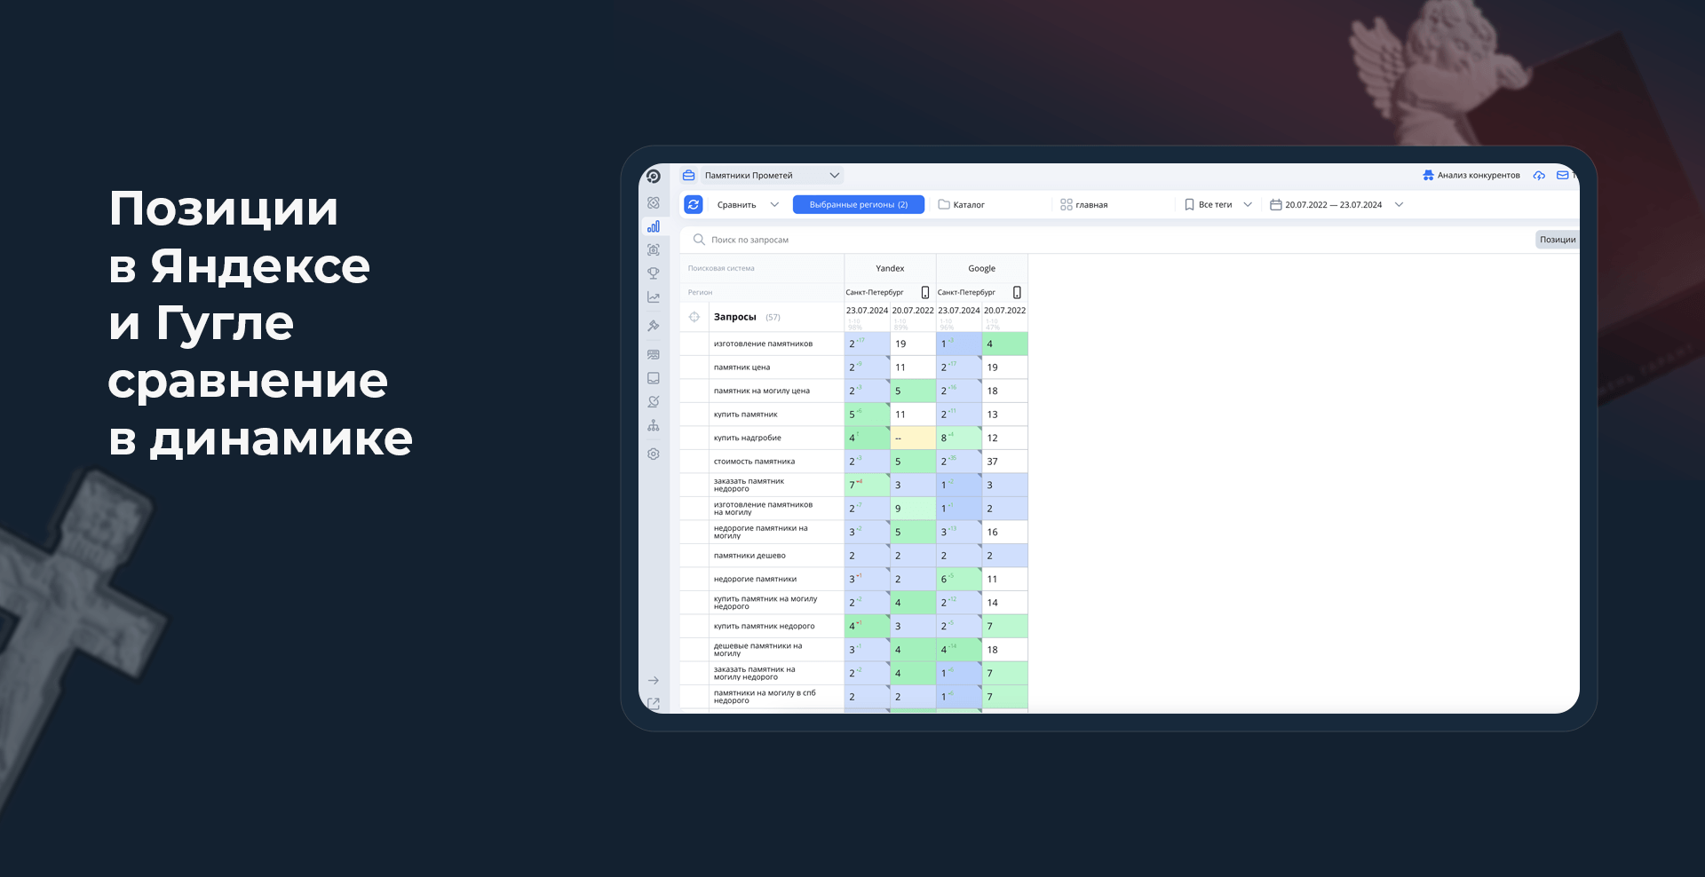Image resolution: width=1705 pixels, height=877 pixels.
Task: Click the mobile device icon under Yandex
Action: [925, 292]
